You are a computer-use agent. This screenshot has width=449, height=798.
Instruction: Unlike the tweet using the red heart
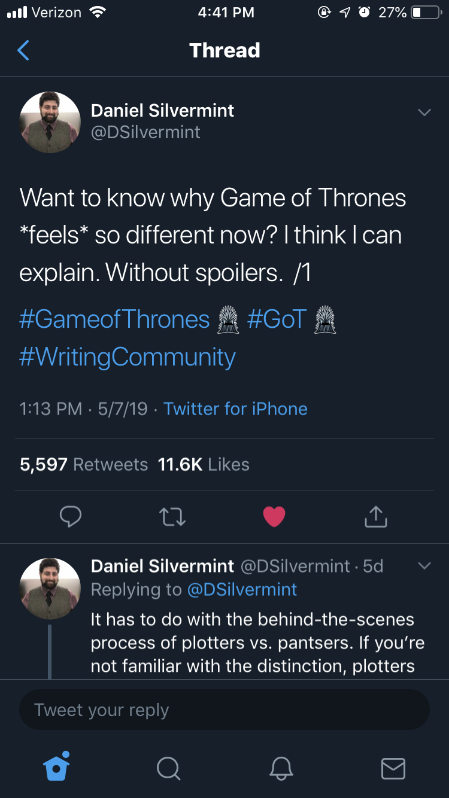click(274, 517)
